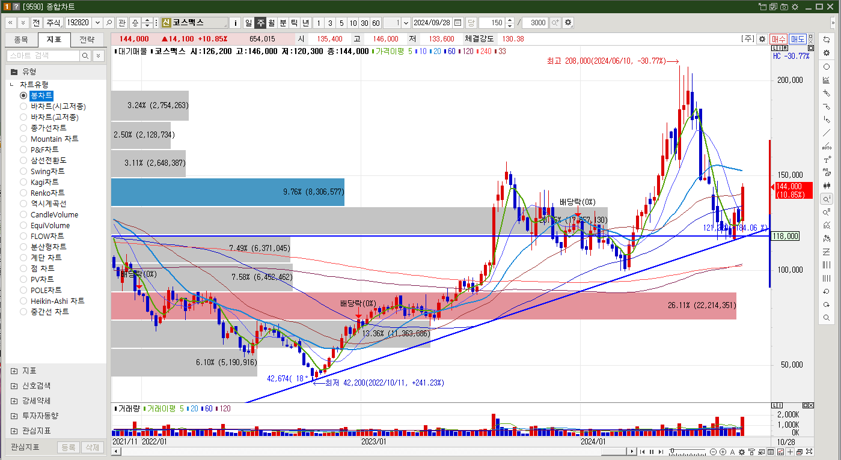This screenshot has width=841, height=460.
Task: Expand the 투자자동향 tree section
Action: coord(14,416)
